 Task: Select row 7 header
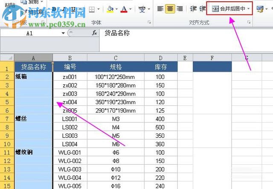[7, 119]
